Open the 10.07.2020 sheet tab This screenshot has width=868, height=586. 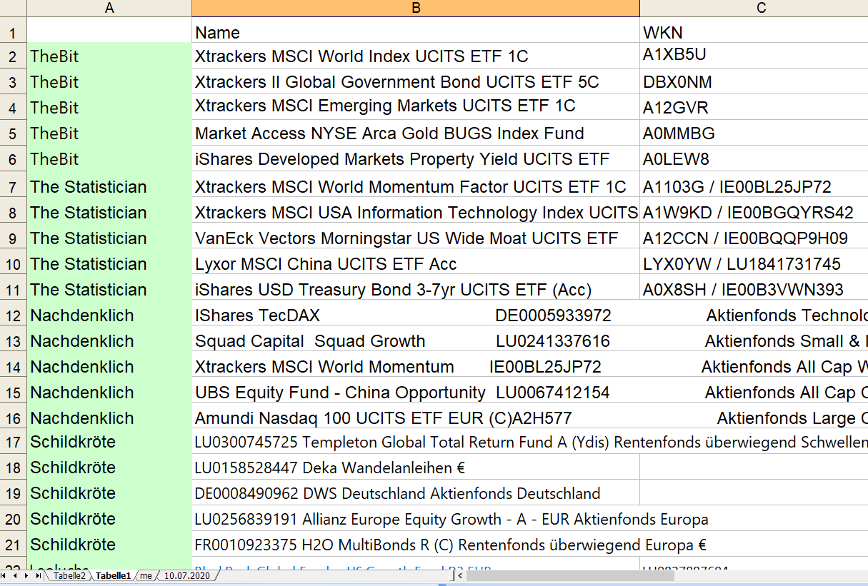coord(187,575)
